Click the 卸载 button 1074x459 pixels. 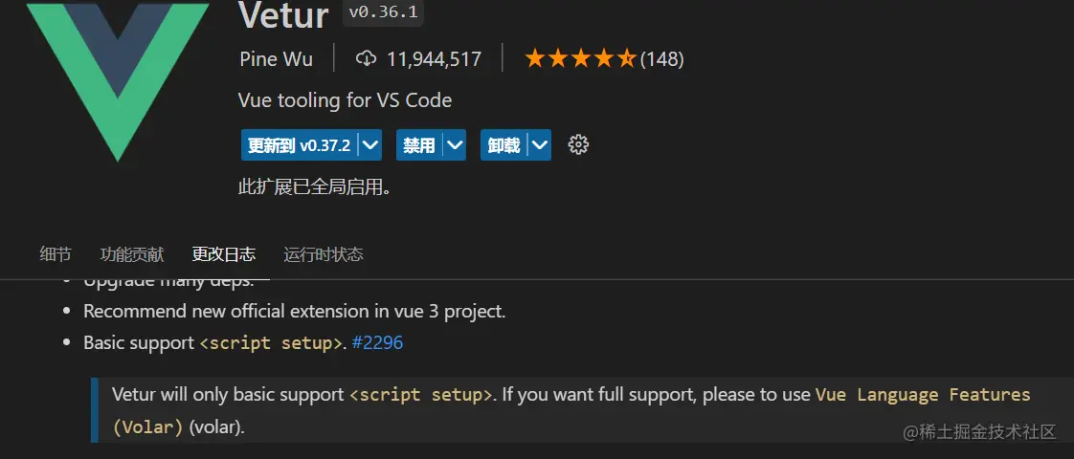coord(503,145)
